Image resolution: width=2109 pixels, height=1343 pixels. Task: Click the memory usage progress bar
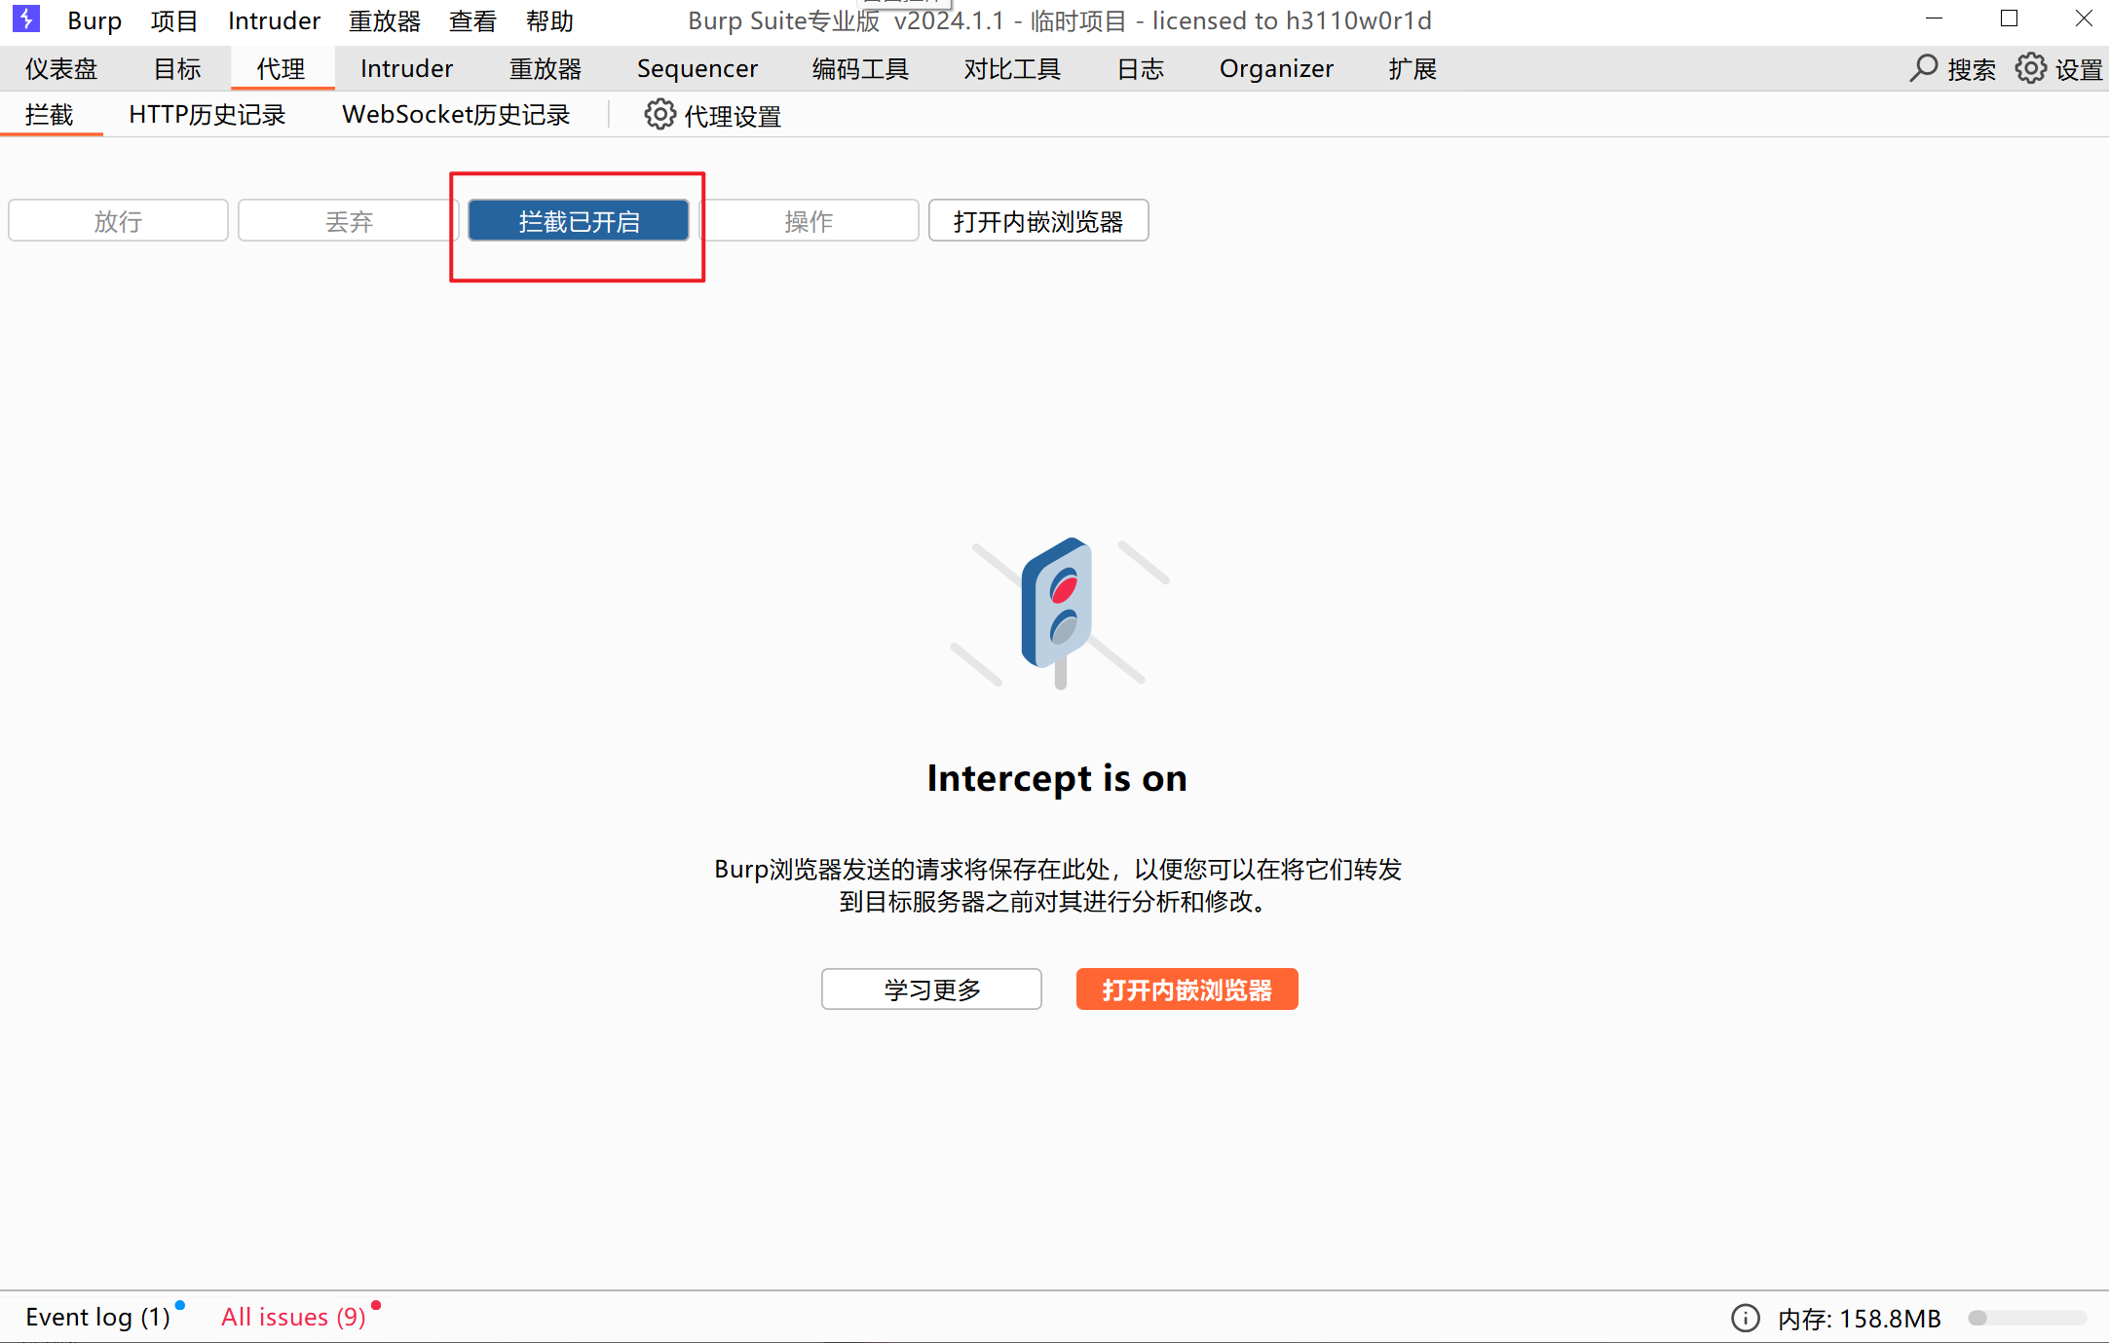coord(2027,1318)
